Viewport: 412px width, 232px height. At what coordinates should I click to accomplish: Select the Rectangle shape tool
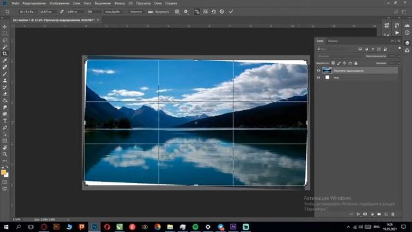point(5,141)
